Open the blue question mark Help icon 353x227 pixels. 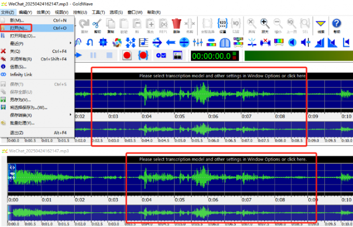point(336,25)
